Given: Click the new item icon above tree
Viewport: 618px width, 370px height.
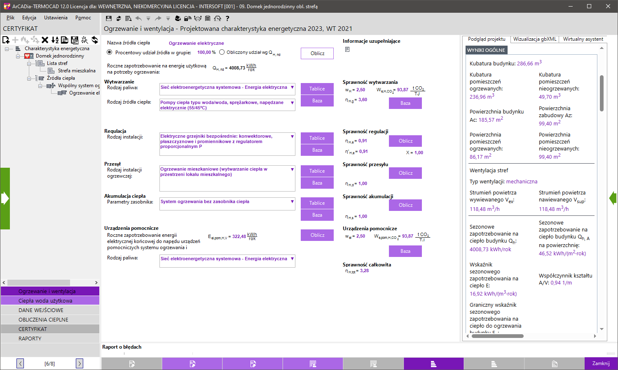Looking at the screenshot, I should coord(6,40).
